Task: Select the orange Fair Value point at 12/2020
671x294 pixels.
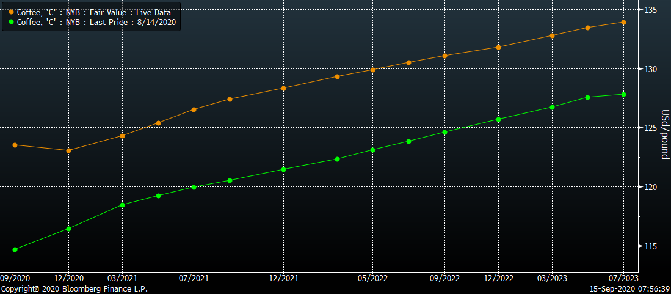Action: [x=68, y=150]
